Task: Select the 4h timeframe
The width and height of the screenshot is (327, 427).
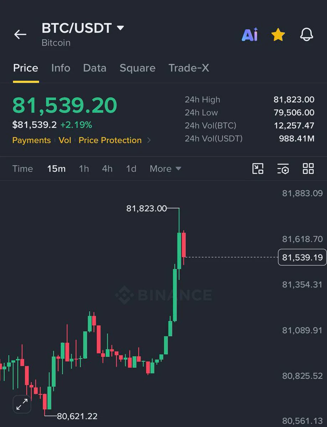Action: click(x=107, y=169)
